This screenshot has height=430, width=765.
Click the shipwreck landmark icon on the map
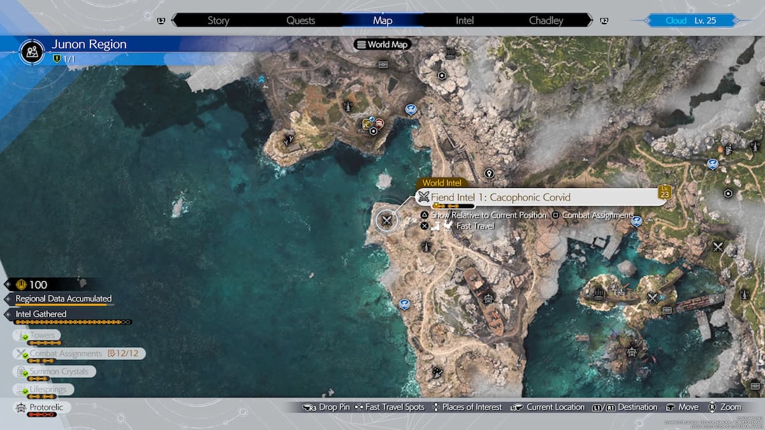coord(488,297)
